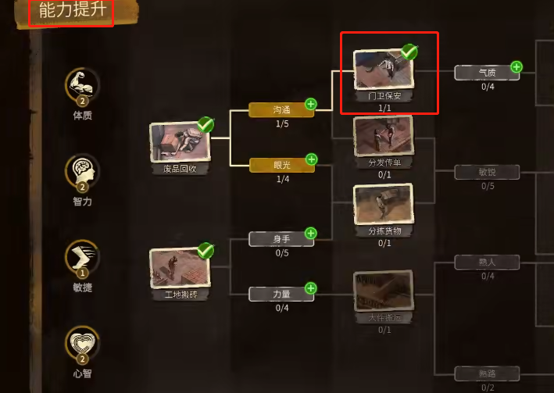Click the green plus on 气质

click(516, 66)
